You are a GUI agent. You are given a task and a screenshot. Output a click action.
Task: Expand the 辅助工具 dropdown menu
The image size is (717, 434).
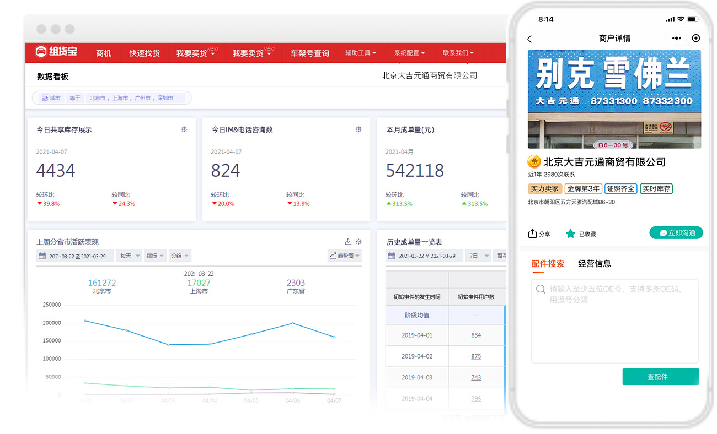point(361,53)
